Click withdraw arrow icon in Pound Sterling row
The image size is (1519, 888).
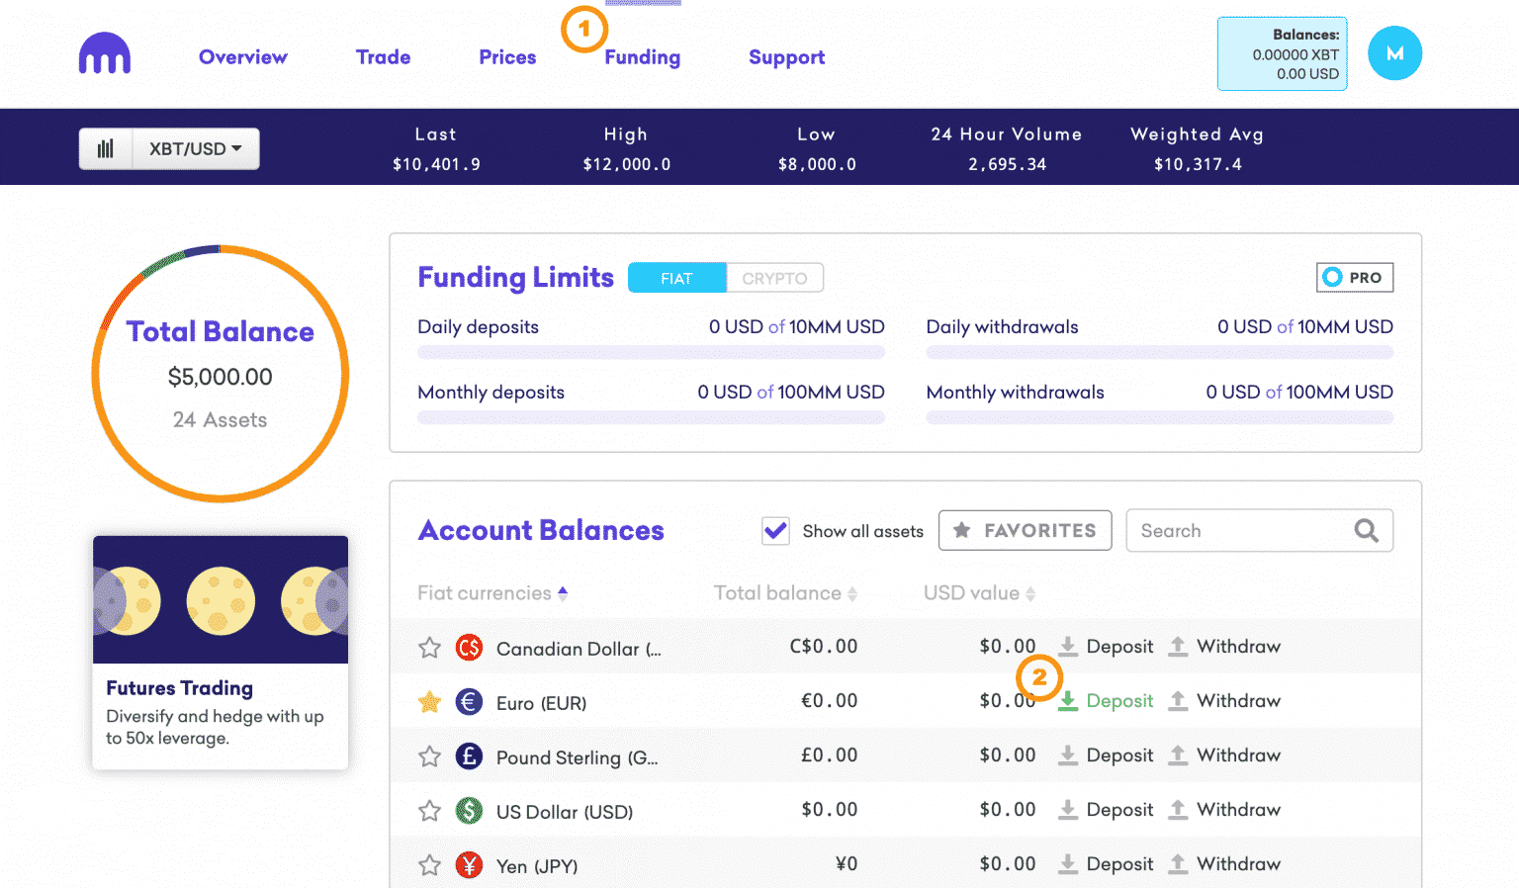pos(1178,755)
